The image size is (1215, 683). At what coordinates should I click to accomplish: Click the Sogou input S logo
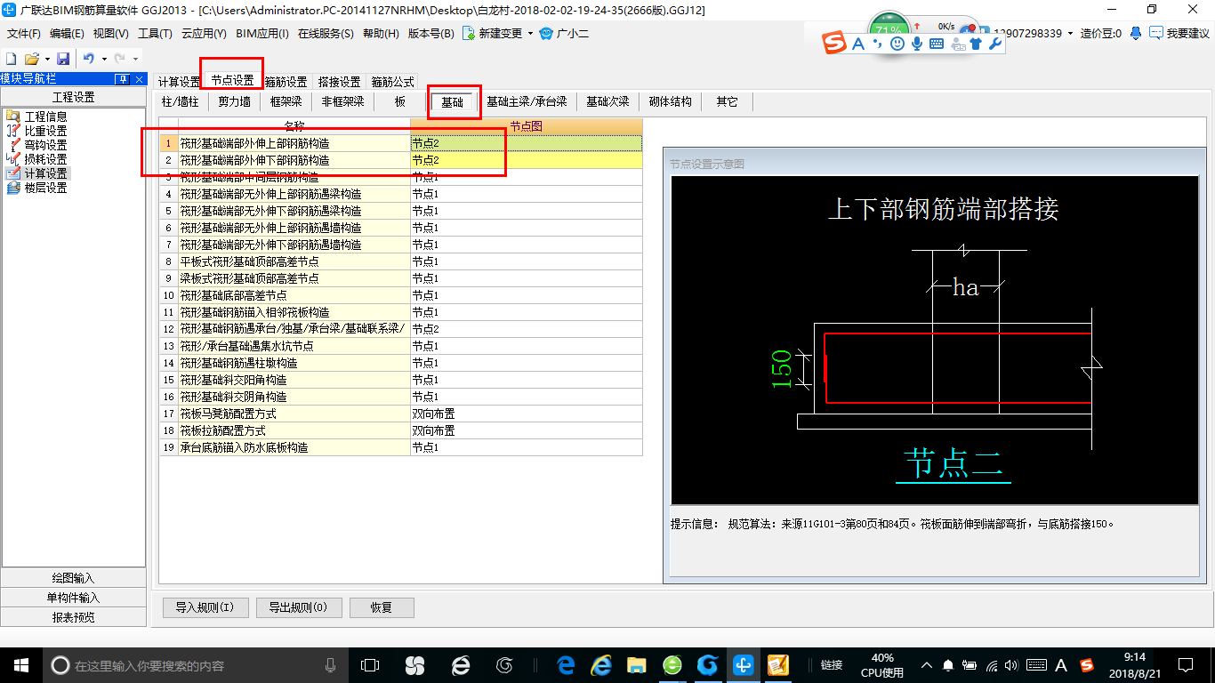(x=834, y=43)
